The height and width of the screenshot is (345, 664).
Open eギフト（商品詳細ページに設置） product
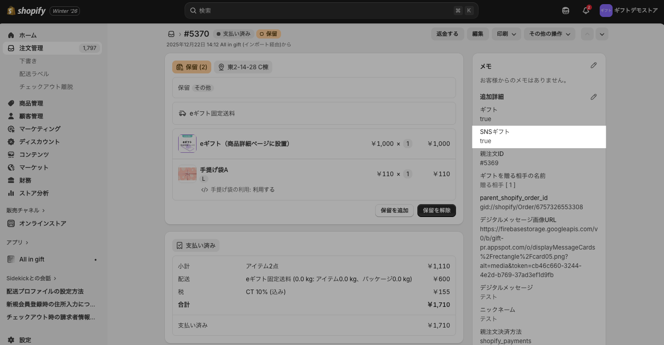pos(246,144)
